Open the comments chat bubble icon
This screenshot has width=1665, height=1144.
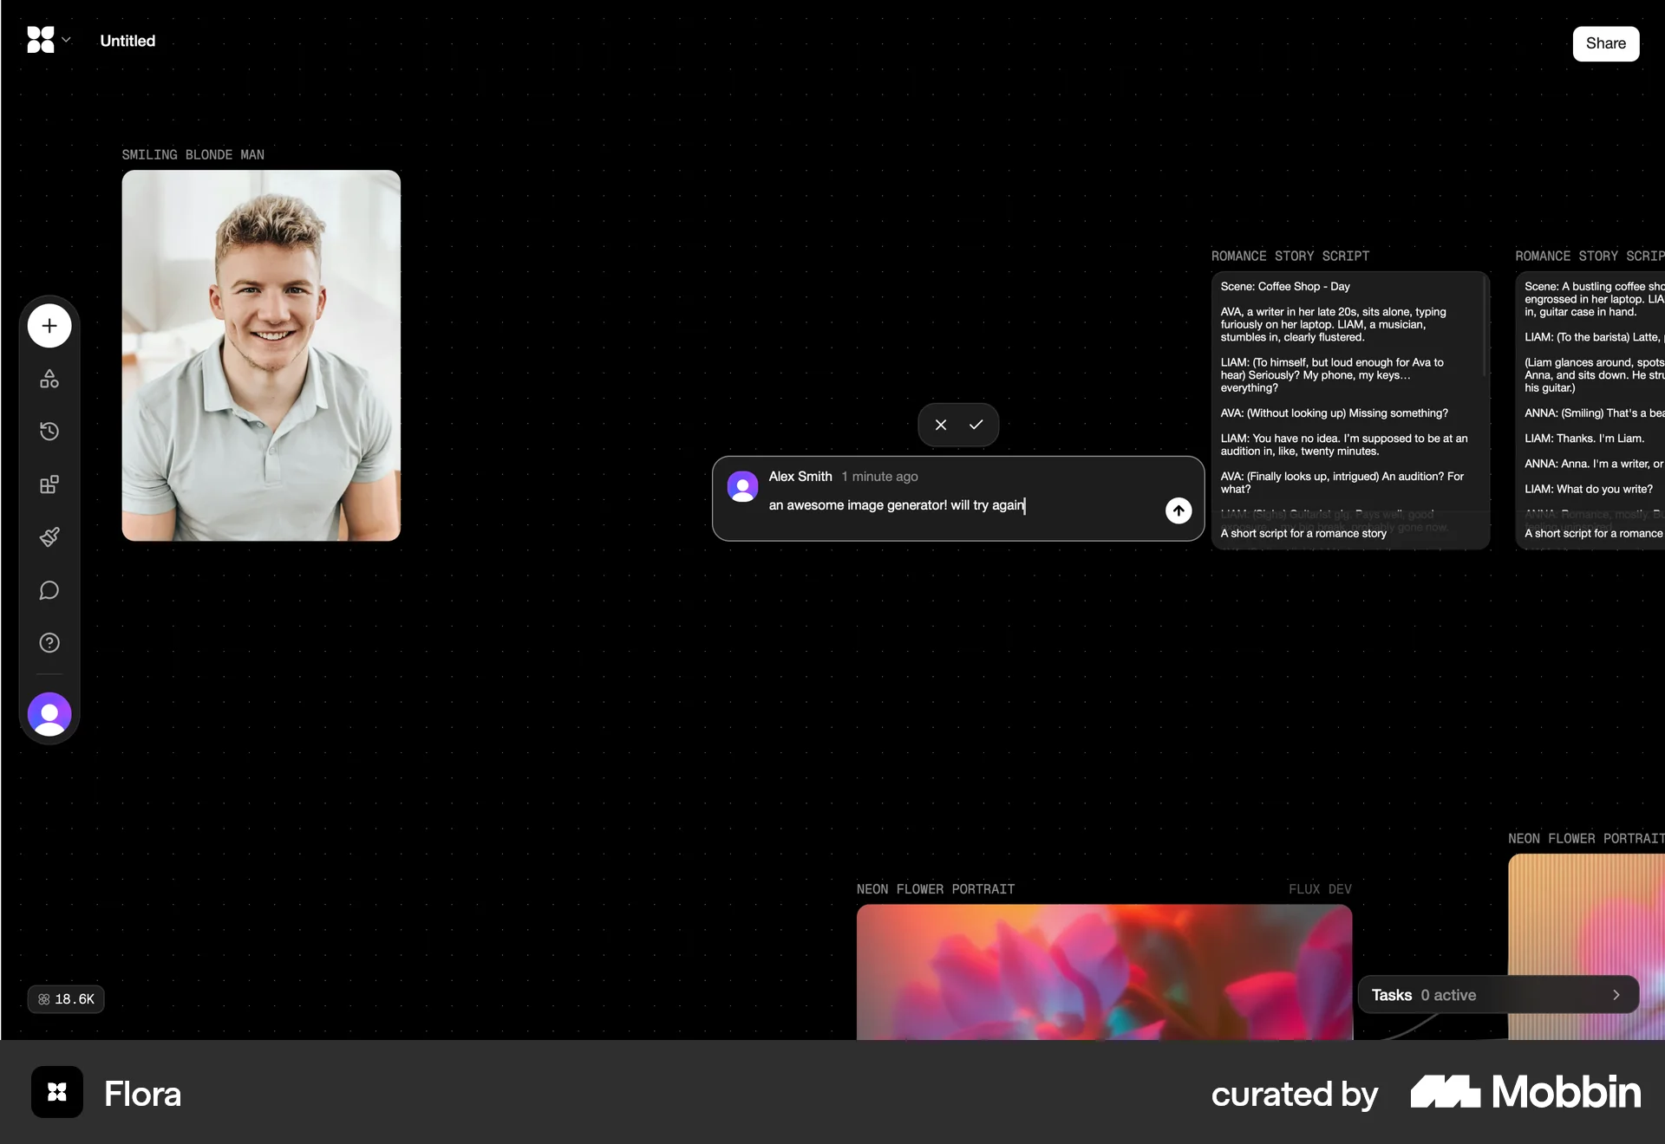tap(49, 591)
